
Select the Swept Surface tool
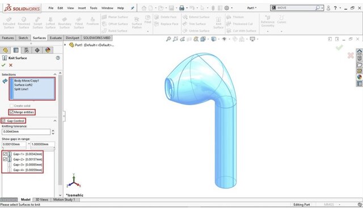pos(37,23)
